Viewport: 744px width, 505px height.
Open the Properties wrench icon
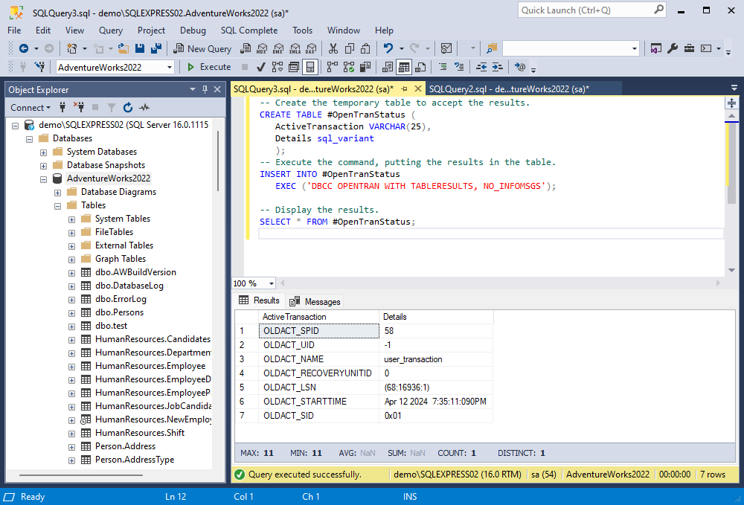point(673,48)
